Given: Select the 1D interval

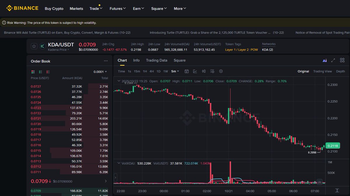Looking at the screenshot, I should 158,71.
